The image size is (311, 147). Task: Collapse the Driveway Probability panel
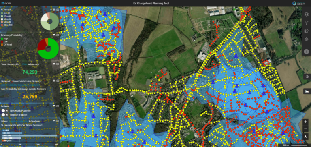coord(54,35)
